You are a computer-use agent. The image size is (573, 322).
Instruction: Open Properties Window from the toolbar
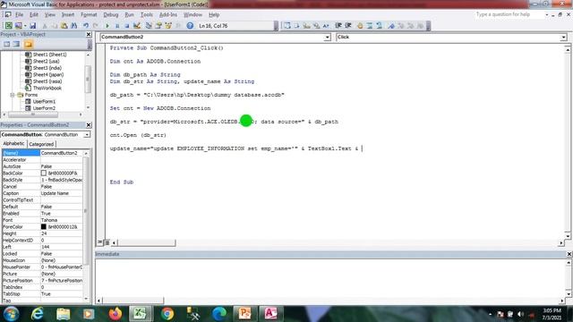(158, 26)
